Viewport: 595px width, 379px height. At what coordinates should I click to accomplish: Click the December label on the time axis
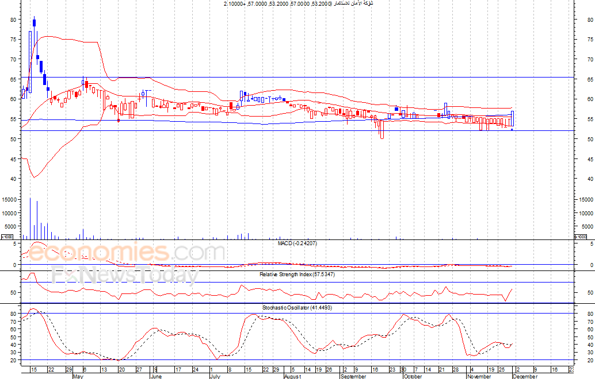525,377
